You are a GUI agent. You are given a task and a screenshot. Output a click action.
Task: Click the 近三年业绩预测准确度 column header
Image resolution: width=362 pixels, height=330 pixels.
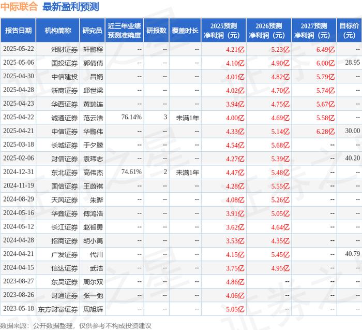(x=124, y=30)
